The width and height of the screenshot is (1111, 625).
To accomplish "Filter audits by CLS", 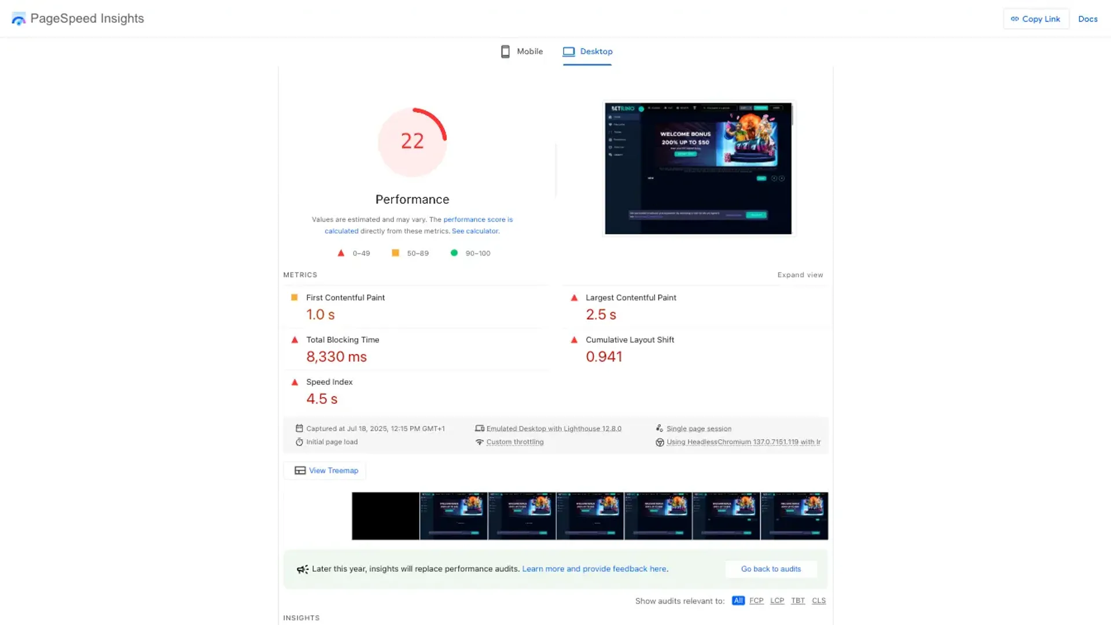I will coord(819,601).
